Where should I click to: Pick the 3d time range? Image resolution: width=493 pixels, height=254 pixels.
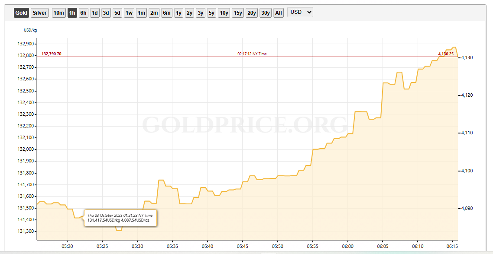(106, 13)
